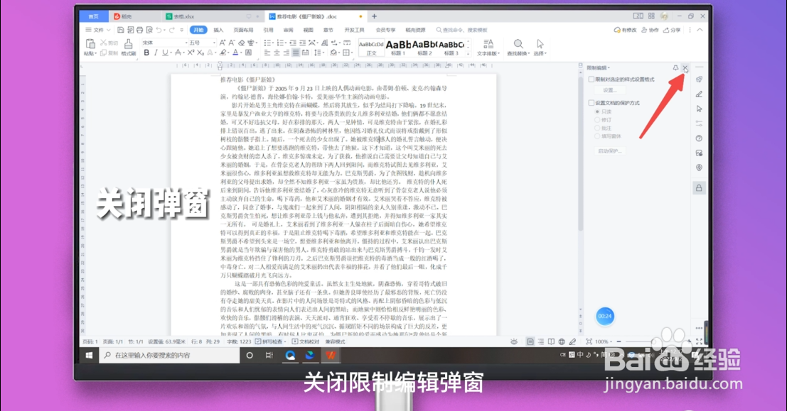Check 'Set document protection method' checkbox

pyautogui.click(x=591, y=103)
